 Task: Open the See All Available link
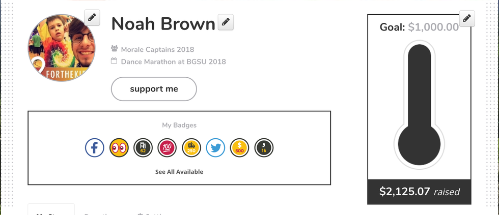coord(179,172)
